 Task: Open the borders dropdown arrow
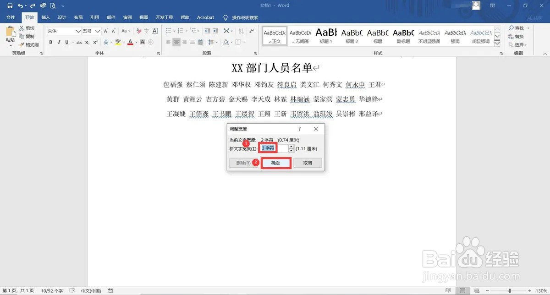[244, 42]
